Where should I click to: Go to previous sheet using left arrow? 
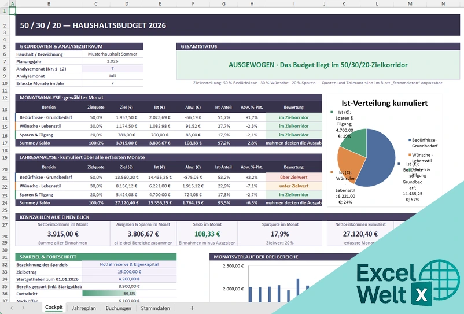12,308
